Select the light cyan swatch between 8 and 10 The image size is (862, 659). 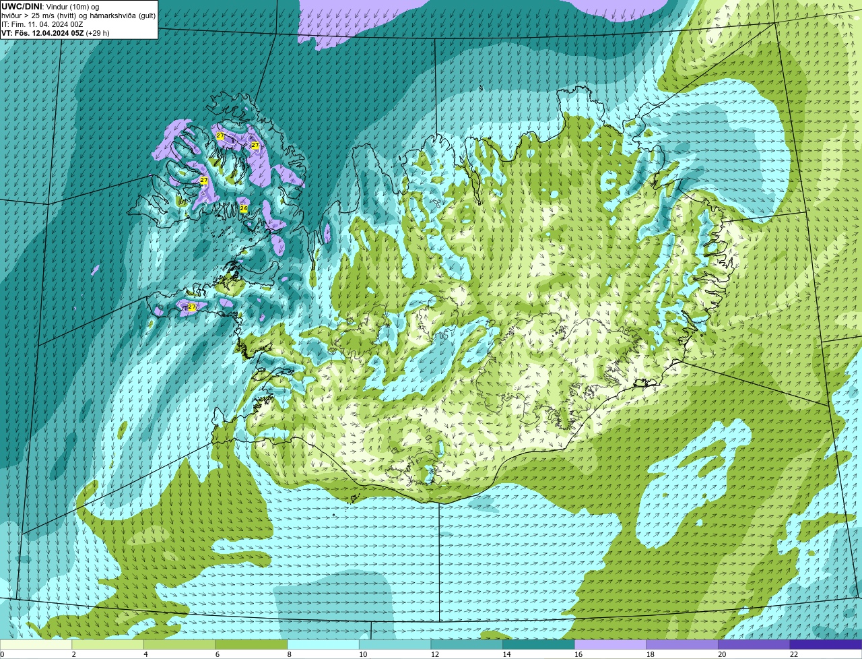point(323,644)
